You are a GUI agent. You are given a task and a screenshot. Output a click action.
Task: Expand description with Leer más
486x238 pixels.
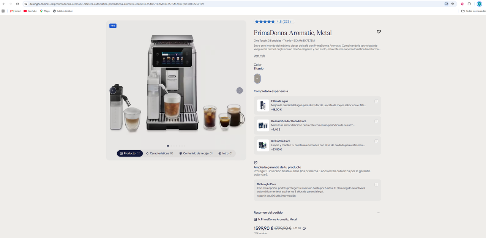[x=259, y=56]
